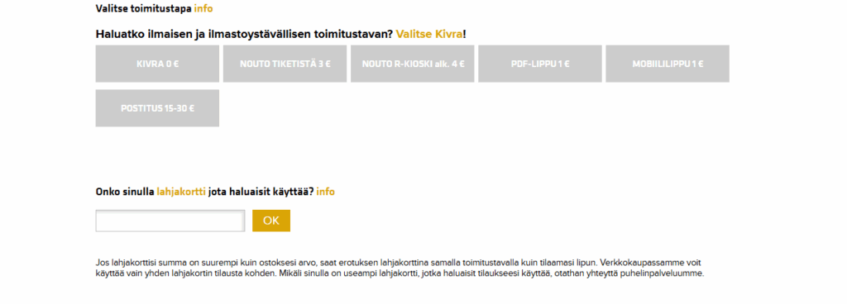Open info link after gift card question
The width and height of the screenshot is (847, 304).
326,192
